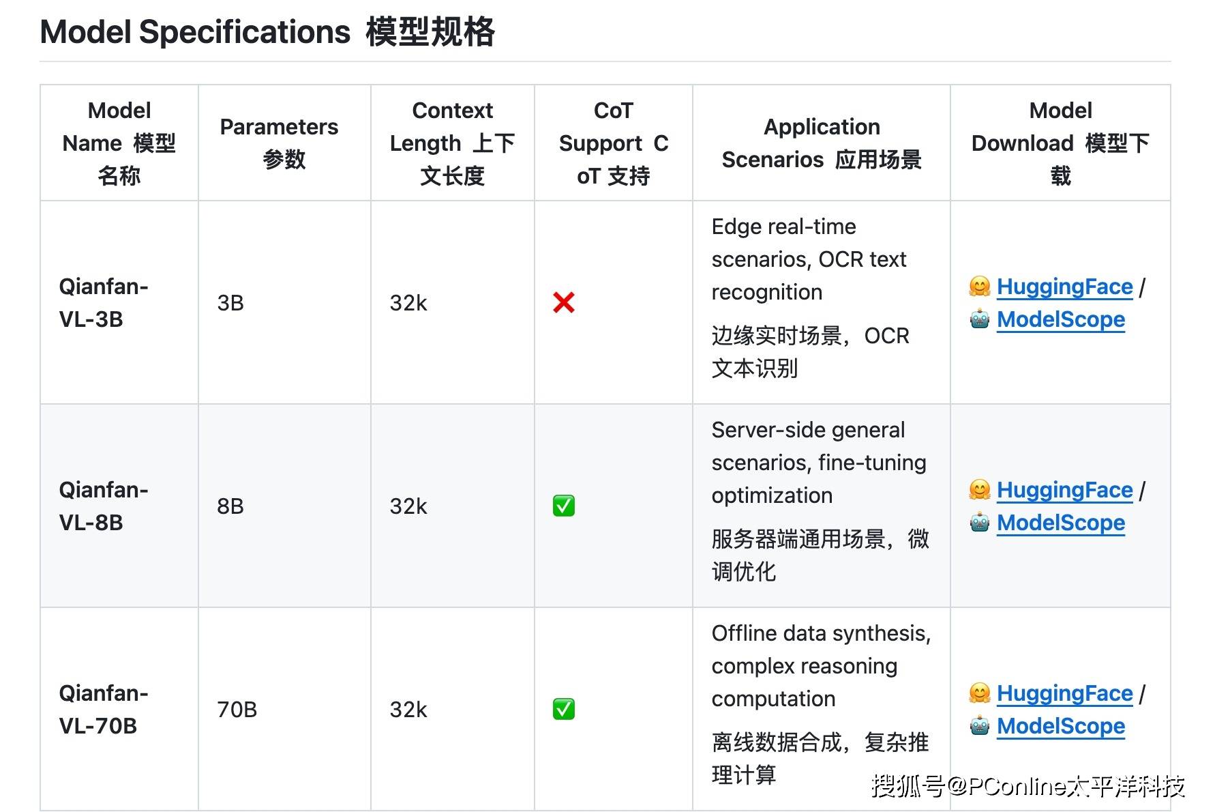Open ModelScope link for Qianfan-VL-3B
1215x812 pixels.
(1060, 319)
